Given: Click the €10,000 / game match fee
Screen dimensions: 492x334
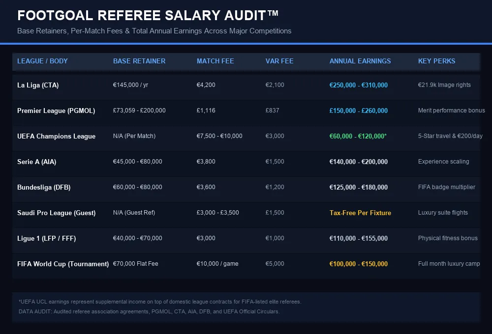Looking at the screenshot, I should [x=217, y=263].
